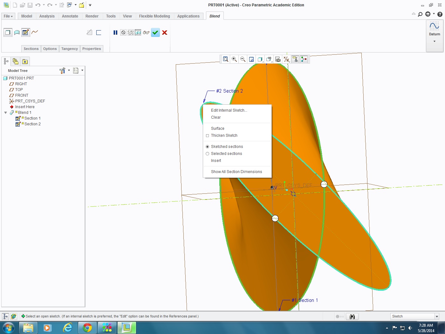Choose the selected sections curve icon
The width and height of the screenshot is (445, 334).
pos(35,32)
